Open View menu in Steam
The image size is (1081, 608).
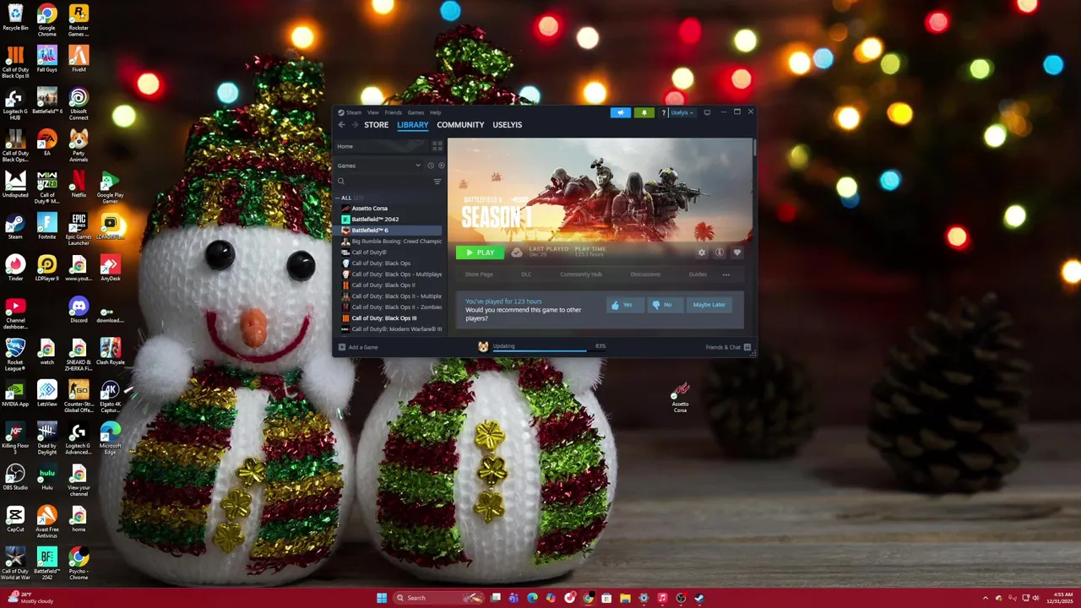373,112
